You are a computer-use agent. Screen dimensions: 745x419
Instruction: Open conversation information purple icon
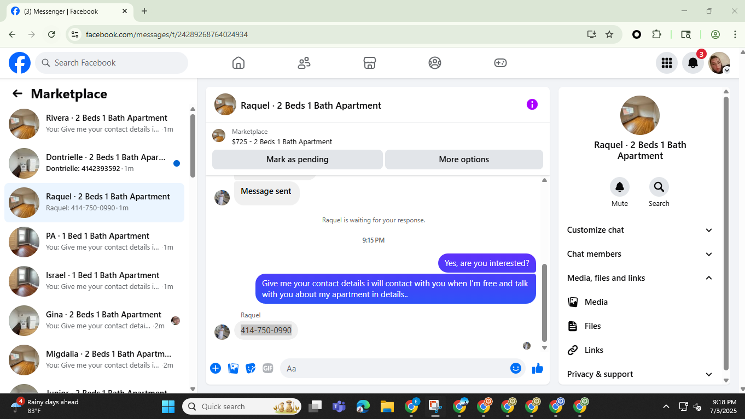(532, 104)
